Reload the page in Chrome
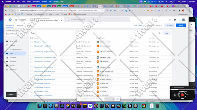197x110 pixels. [13, 11]
